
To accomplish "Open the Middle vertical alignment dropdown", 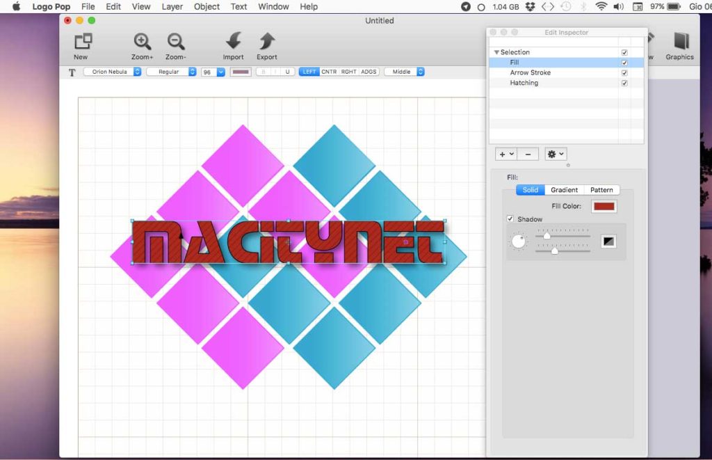I will point(404,72).
